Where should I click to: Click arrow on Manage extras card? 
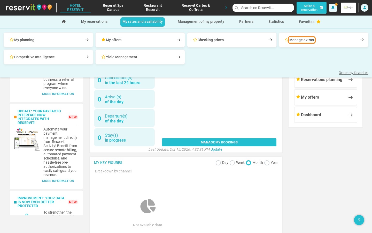pos(362,40)
